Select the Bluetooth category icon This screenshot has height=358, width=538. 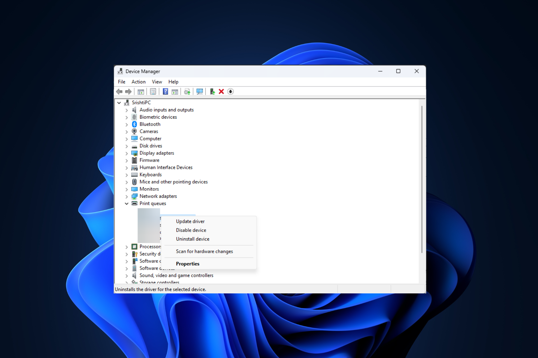pyautogui.click(x=134, y=124)
